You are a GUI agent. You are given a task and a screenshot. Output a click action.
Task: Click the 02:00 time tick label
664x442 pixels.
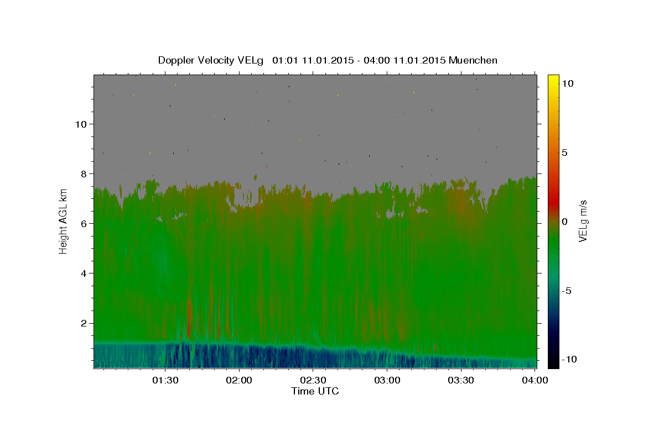click(x=239, y=380)
